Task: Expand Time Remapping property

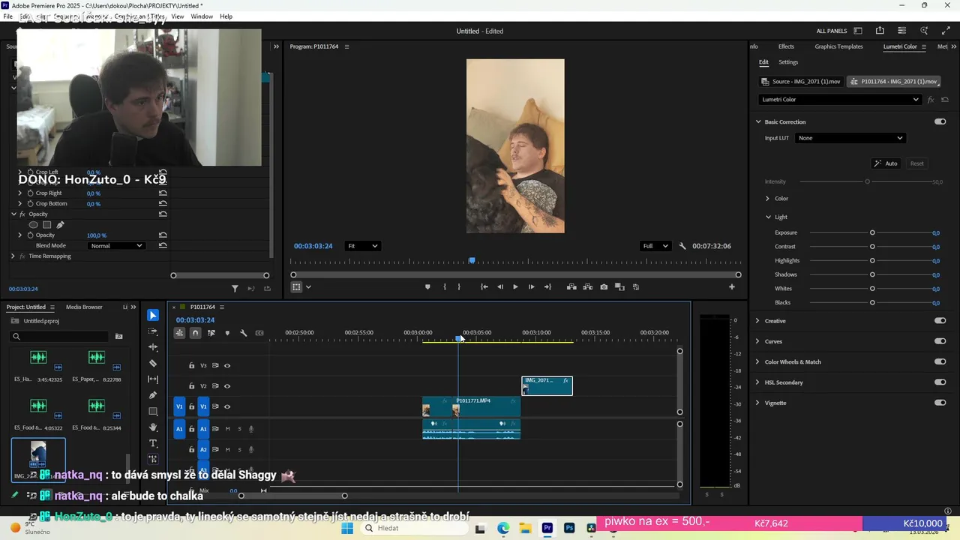Action: click(13, 256)
